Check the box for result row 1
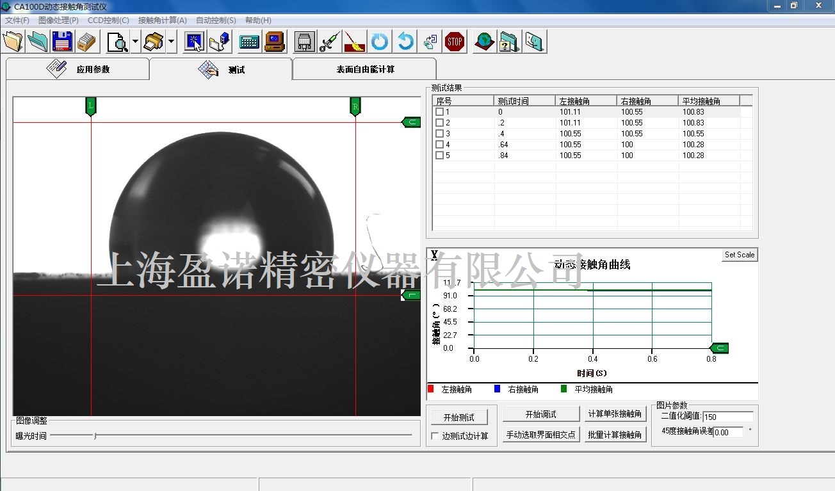Image resolution: width=835 pixels, height=491 pixels. point(439,112)
